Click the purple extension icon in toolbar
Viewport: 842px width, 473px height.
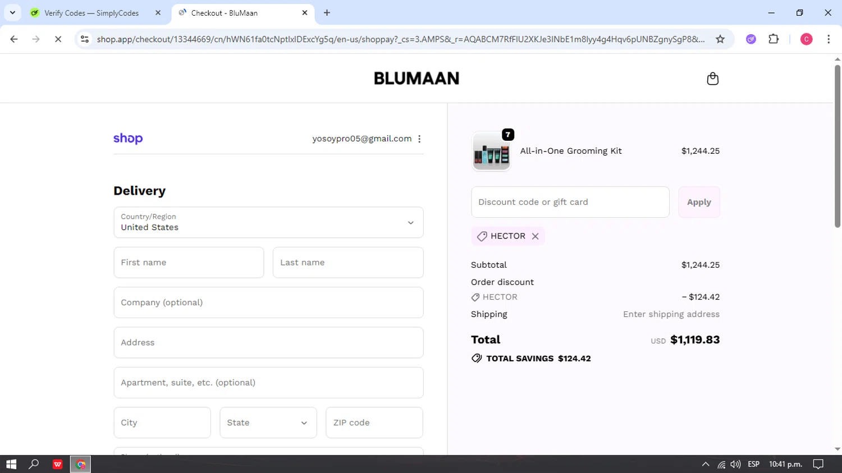(x=751, y=39)
